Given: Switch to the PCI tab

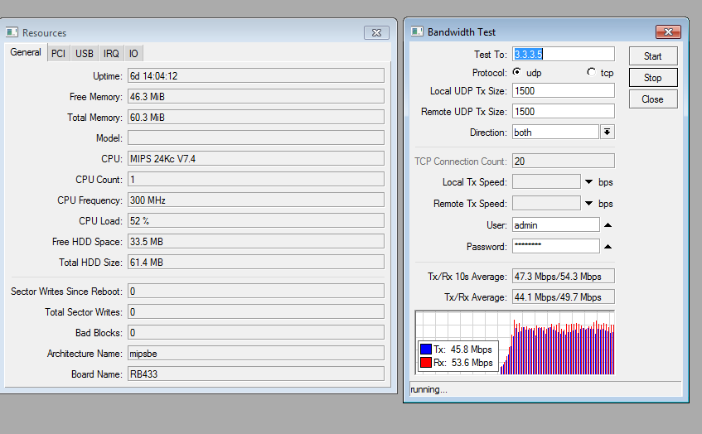Looking at the screenshot, I should tap(58, 53).
